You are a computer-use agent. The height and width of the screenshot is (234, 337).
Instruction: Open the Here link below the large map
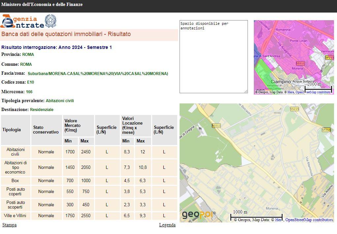[278, 220]
